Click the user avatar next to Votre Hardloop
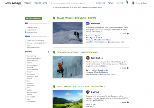This screenshot has height=108, width=154. (133, 3)
